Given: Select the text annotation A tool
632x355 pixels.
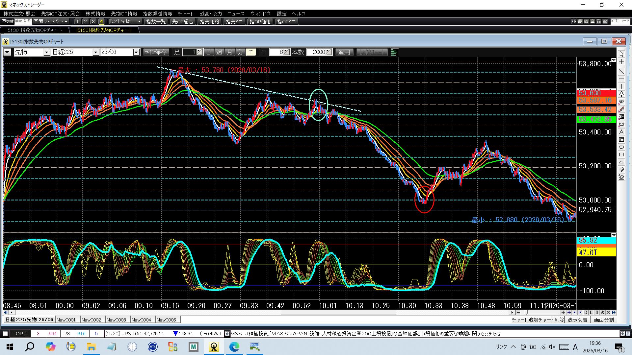Looking at the screenshot, I should [621, 132].
